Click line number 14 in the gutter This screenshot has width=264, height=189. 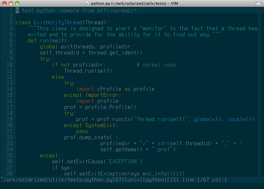coord(9,89)
